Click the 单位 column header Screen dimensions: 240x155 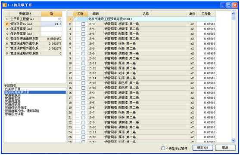(x=192, y=14)
